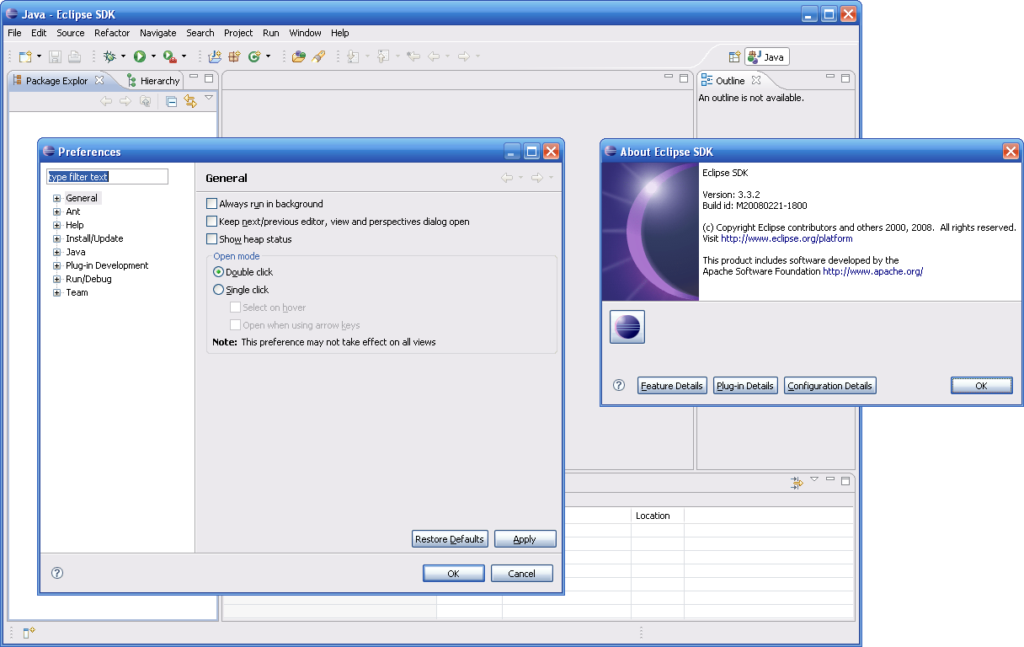Open the eclipse.org/platform link
1024x647 pixels.
click(x=787, y=238)
